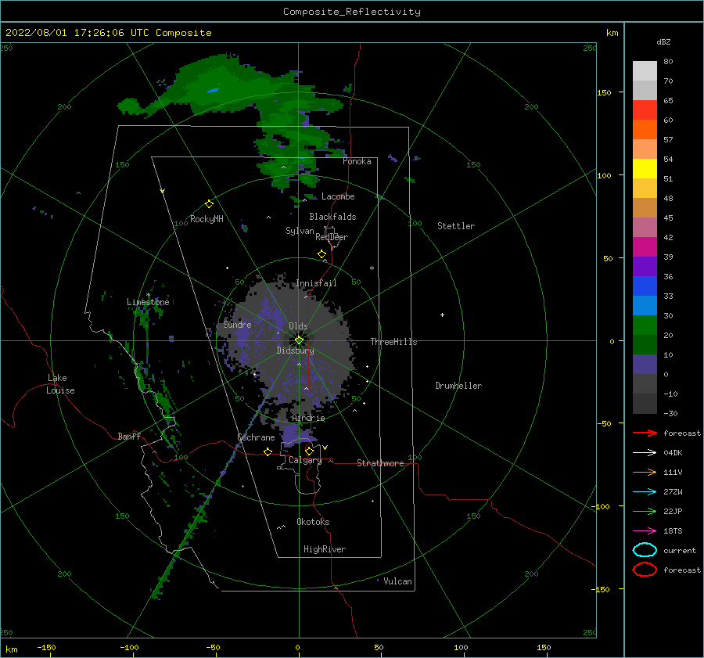The image size is (704, 658).
Task: Click the Lake Louise label
Action: coord(60,384)
